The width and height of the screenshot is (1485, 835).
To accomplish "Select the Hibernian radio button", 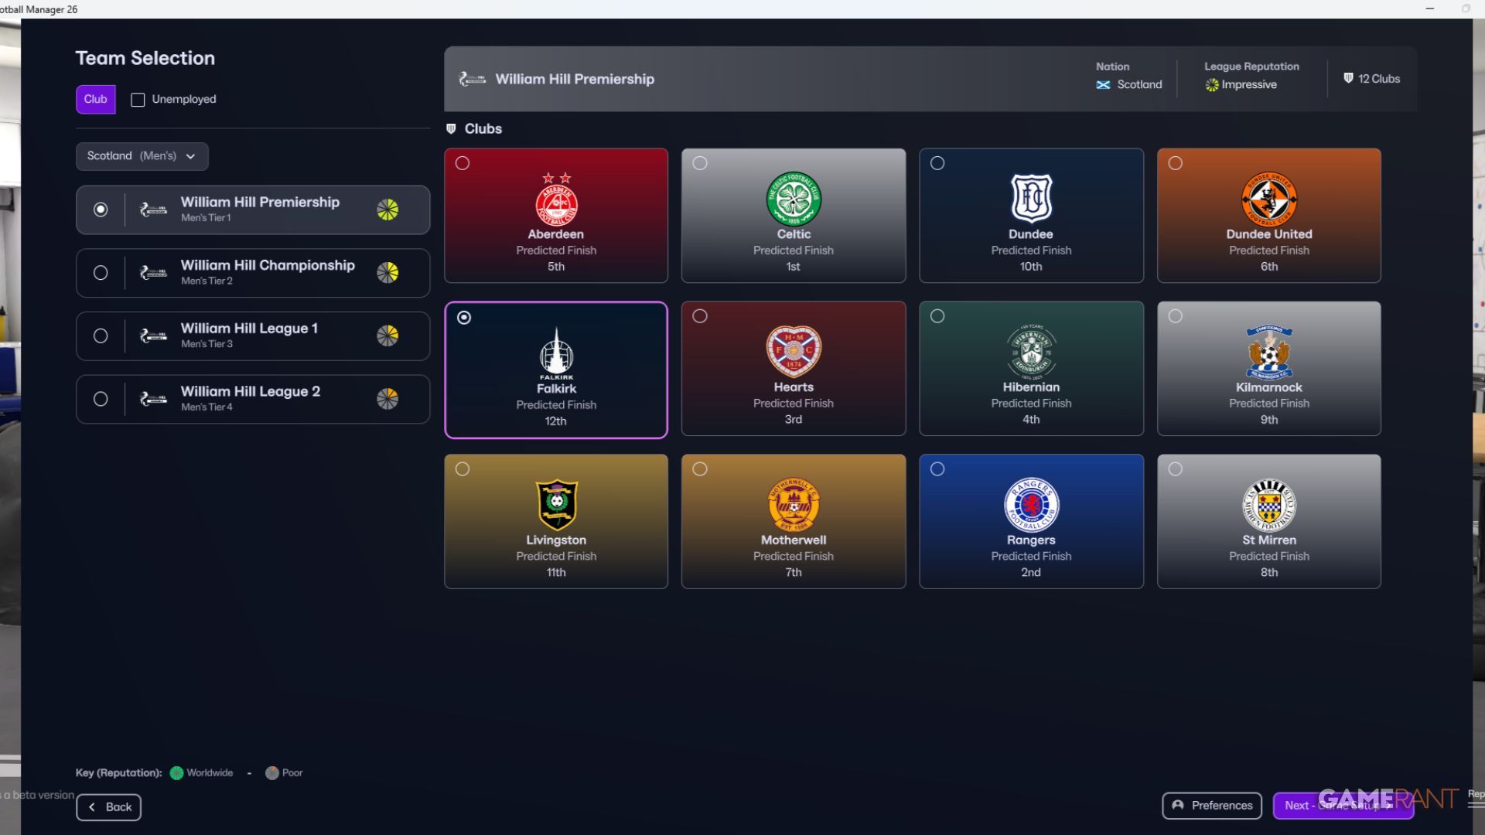I will pyautogui.click(x=937, y=316).
